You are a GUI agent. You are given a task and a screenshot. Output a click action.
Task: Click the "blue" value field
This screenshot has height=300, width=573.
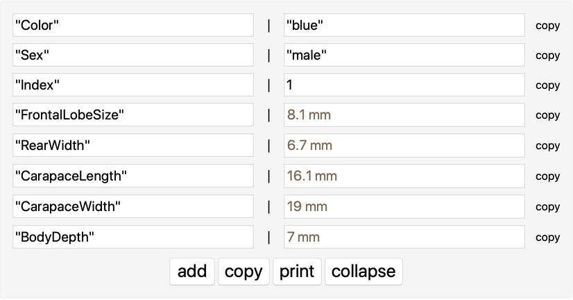coord(404,25)
